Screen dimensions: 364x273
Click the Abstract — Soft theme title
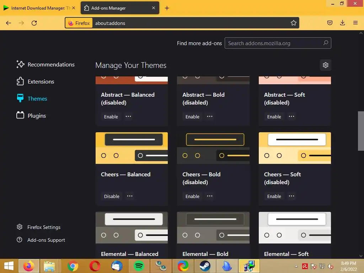284,99
